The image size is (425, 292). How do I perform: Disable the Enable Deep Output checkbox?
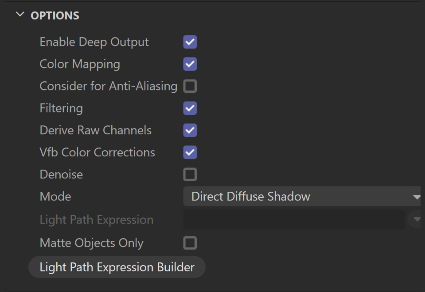point(190,42)
